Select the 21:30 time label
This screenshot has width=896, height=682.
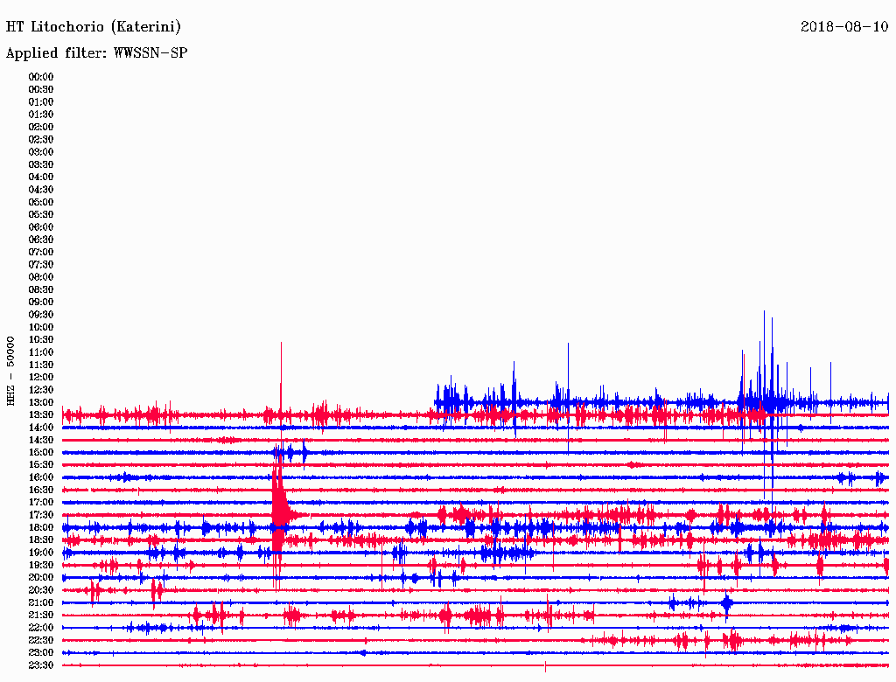tap(41, 616)
